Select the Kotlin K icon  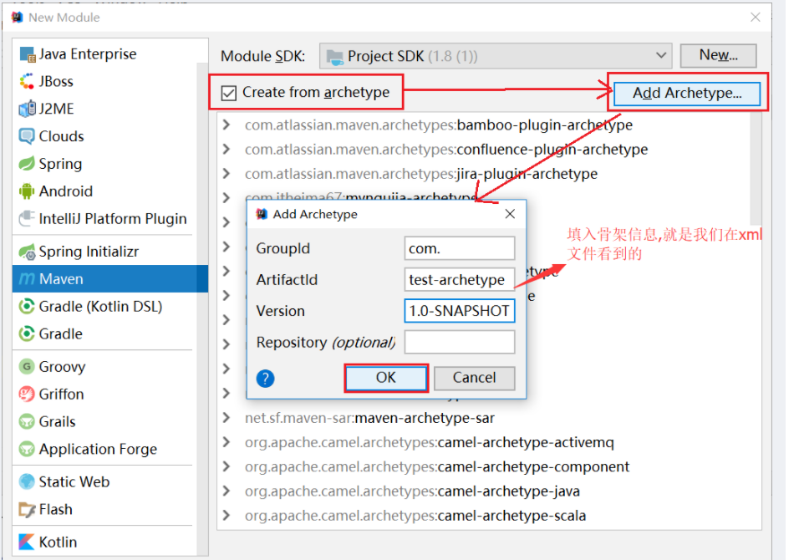[27, 542]
